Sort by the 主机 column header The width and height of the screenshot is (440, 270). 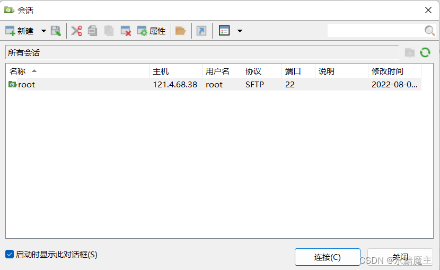pyautogui.click(x=175, y=71)
